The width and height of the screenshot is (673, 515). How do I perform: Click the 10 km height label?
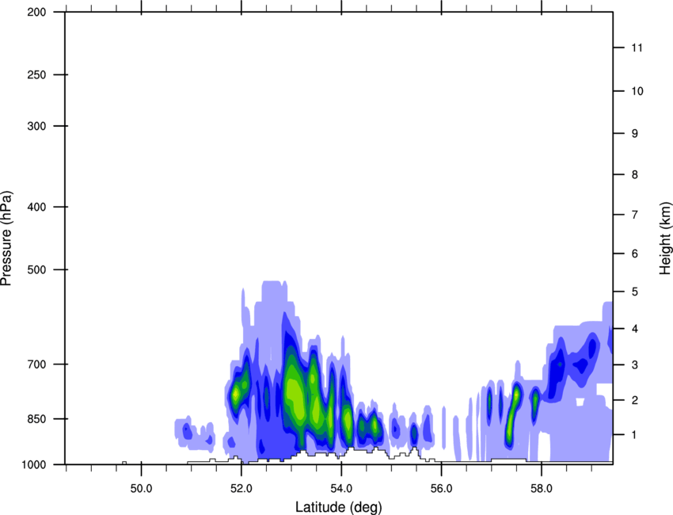click(x=637, y=91)
